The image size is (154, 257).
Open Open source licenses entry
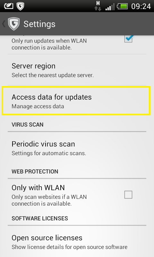click(77, 242)
